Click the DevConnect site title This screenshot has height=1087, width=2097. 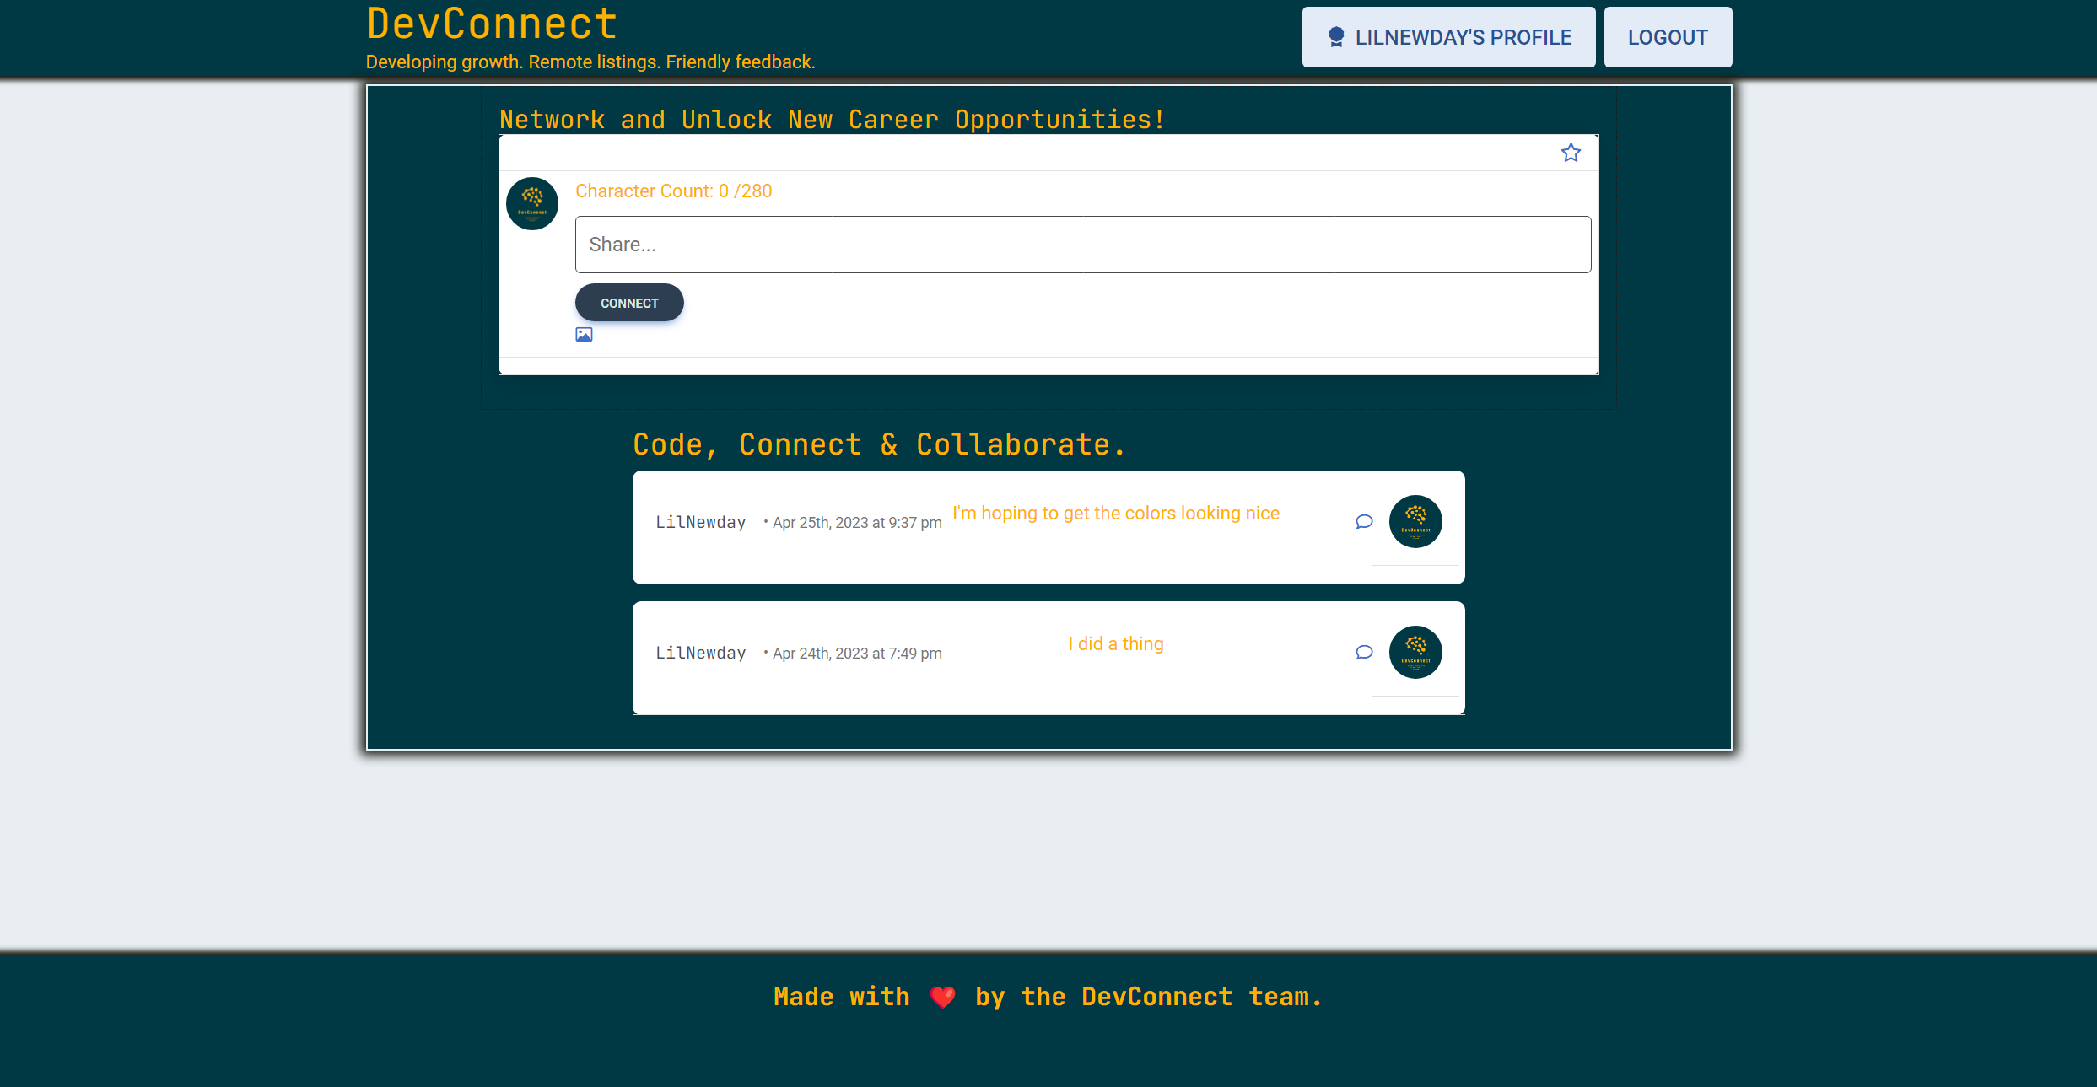491,24
